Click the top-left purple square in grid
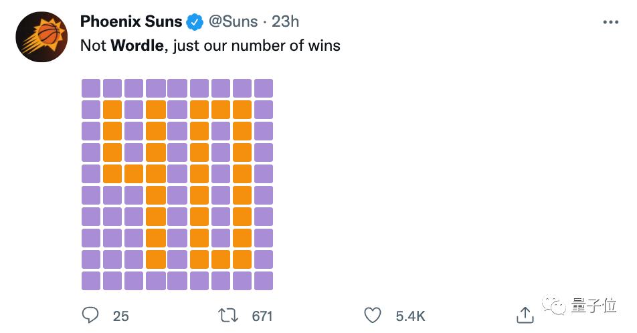The height and width of the screenshot is (333, 637). point(91,88)
